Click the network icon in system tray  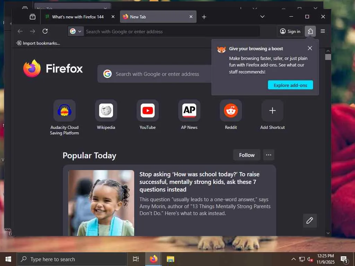[x=302, y=259]
